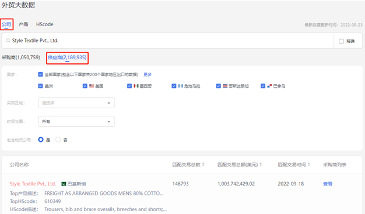Select 是 for 包含物流公司

[x=41, y=140]
